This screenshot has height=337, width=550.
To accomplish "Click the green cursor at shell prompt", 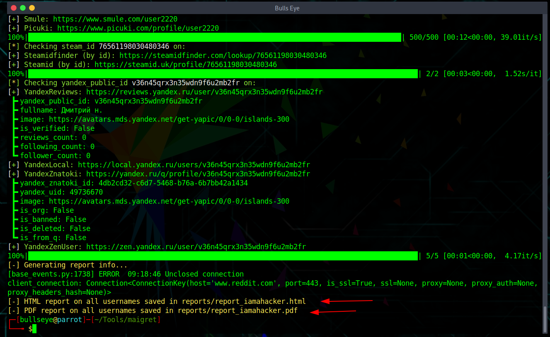I will pos(34,329).
